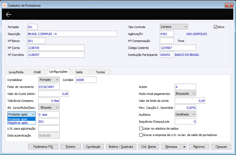The width and height of the screenshot is (236, 155).
Task: Click the Descrição input field
Action: (x=72, y=34)
